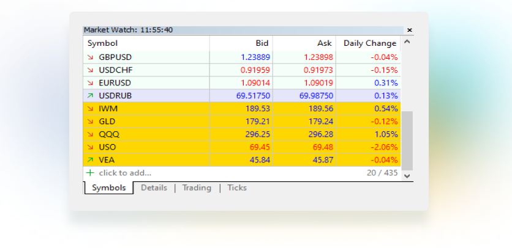Viewport: 512px width, 248px height.
Task: Click the scrollbar down arrow
Action: pos(407,176)
